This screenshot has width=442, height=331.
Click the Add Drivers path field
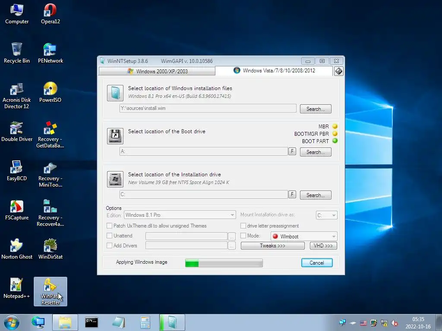tap(186, 246)
